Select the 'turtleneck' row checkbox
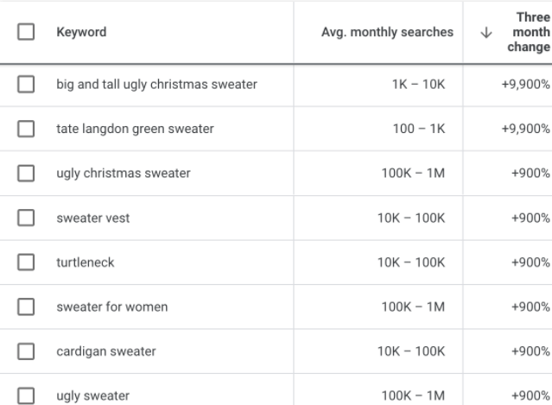Viewport: 552px width, 405px height. pyautogui.click(x=26, y=263)
